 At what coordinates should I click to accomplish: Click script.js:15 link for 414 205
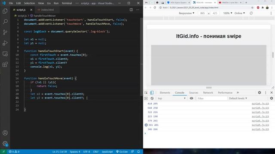tap(260, 104)
